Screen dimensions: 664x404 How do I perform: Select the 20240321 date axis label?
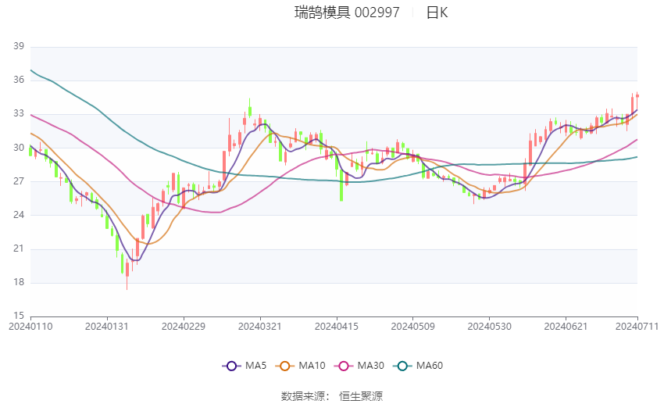[x=260, y=327]
